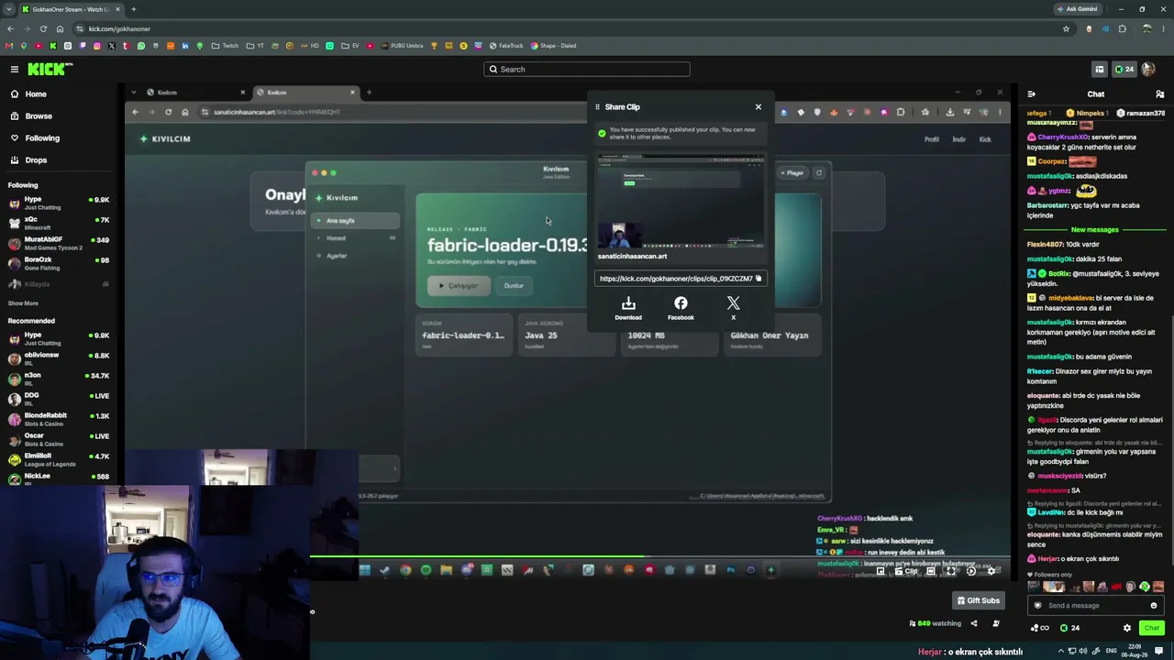Open recommended channel n3on

click(x=59, y=379)
